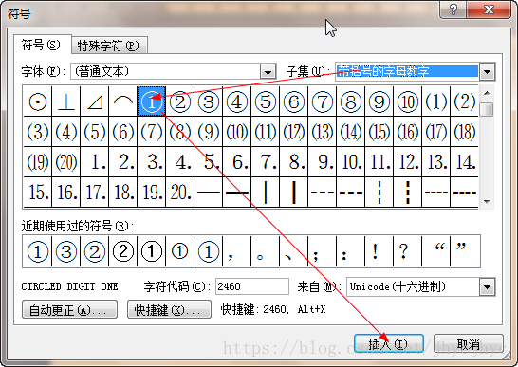Screen dimensions: 518x367
Task: Click the 快捷键 button
Action: point(169,309)
